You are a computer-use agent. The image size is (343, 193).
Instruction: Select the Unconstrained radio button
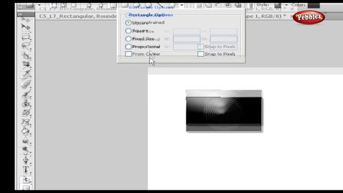pyautogui.click(x=129, y=23)
